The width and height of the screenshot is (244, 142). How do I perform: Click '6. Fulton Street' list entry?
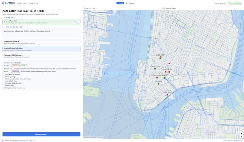9,85
